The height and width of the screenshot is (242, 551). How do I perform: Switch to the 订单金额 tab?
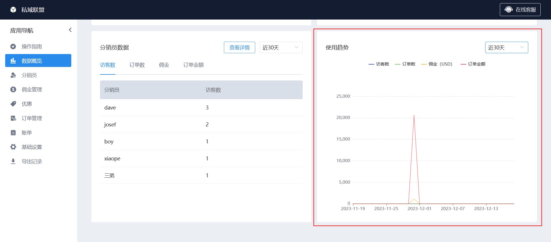[x=193, y=65]
